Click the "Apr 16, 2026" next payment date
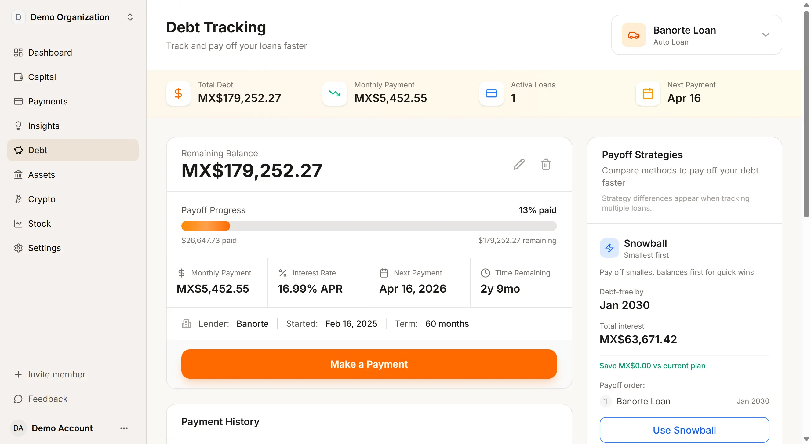This screenshot has width=811, height=444. pyautogui.click(x=413, y=289)
